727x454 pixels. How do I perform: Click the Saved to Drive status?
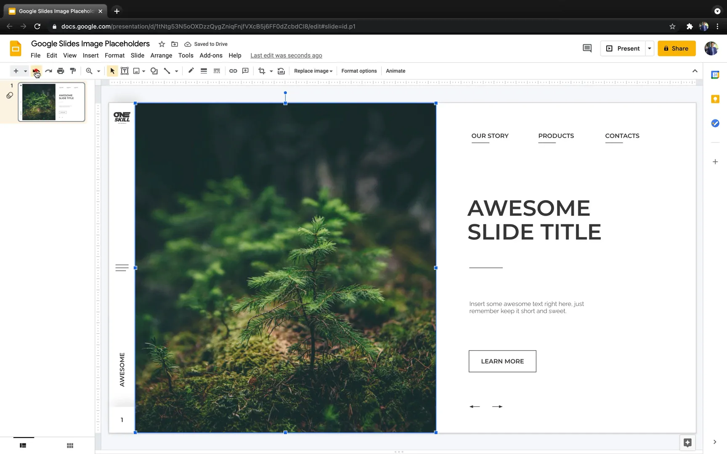[206, 44]
